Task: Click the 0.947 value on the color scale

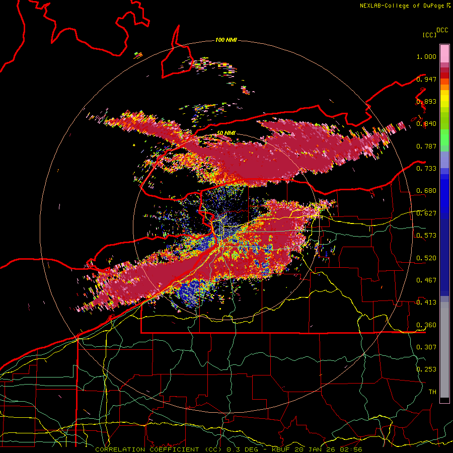Action: pos(426,79)
